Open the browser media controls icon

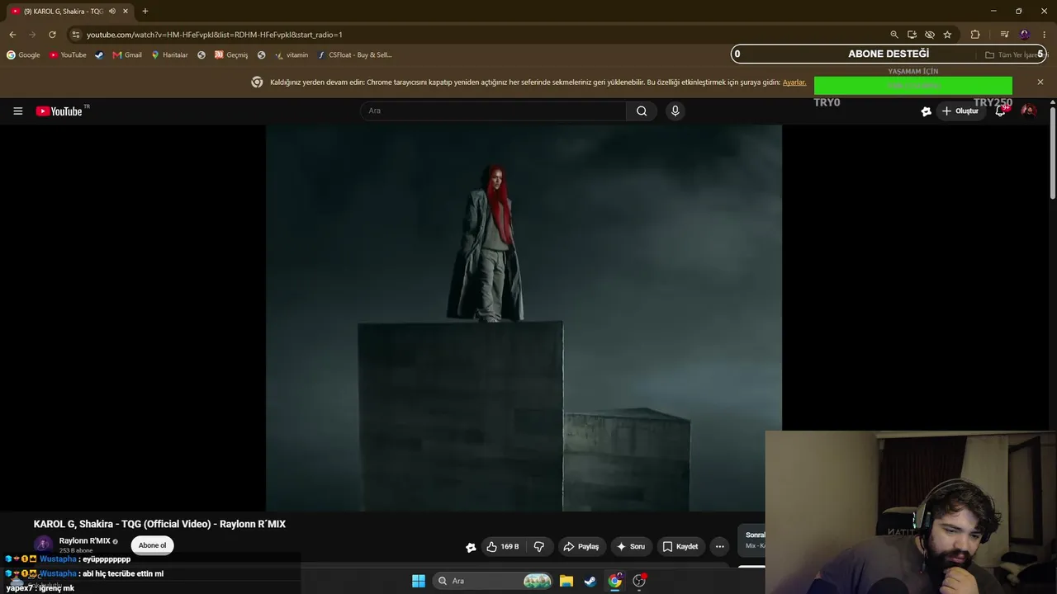point(1004,35)
